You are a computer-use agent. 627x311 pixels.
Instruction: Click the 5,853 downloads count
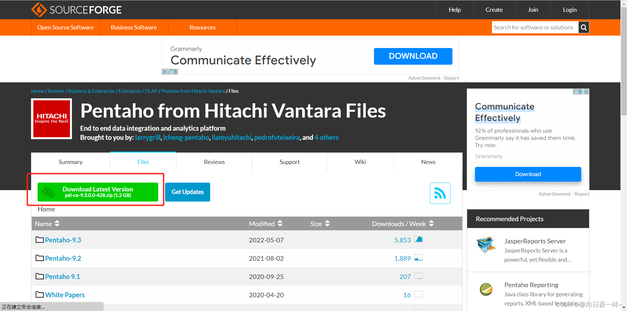[402, 240]
